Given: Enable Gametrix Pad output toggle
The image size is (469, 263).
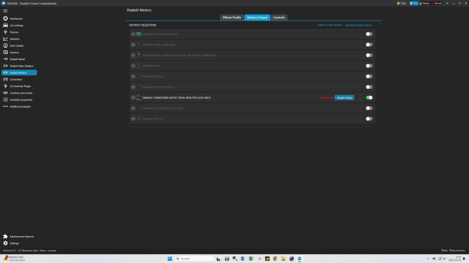Looking at the screenshot, I should pyautogui.click(x=369, y=66).
